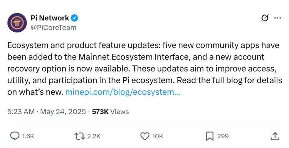Click the reply speech bubble icon
The image size is (289, 148).
(x=15, y=136)
